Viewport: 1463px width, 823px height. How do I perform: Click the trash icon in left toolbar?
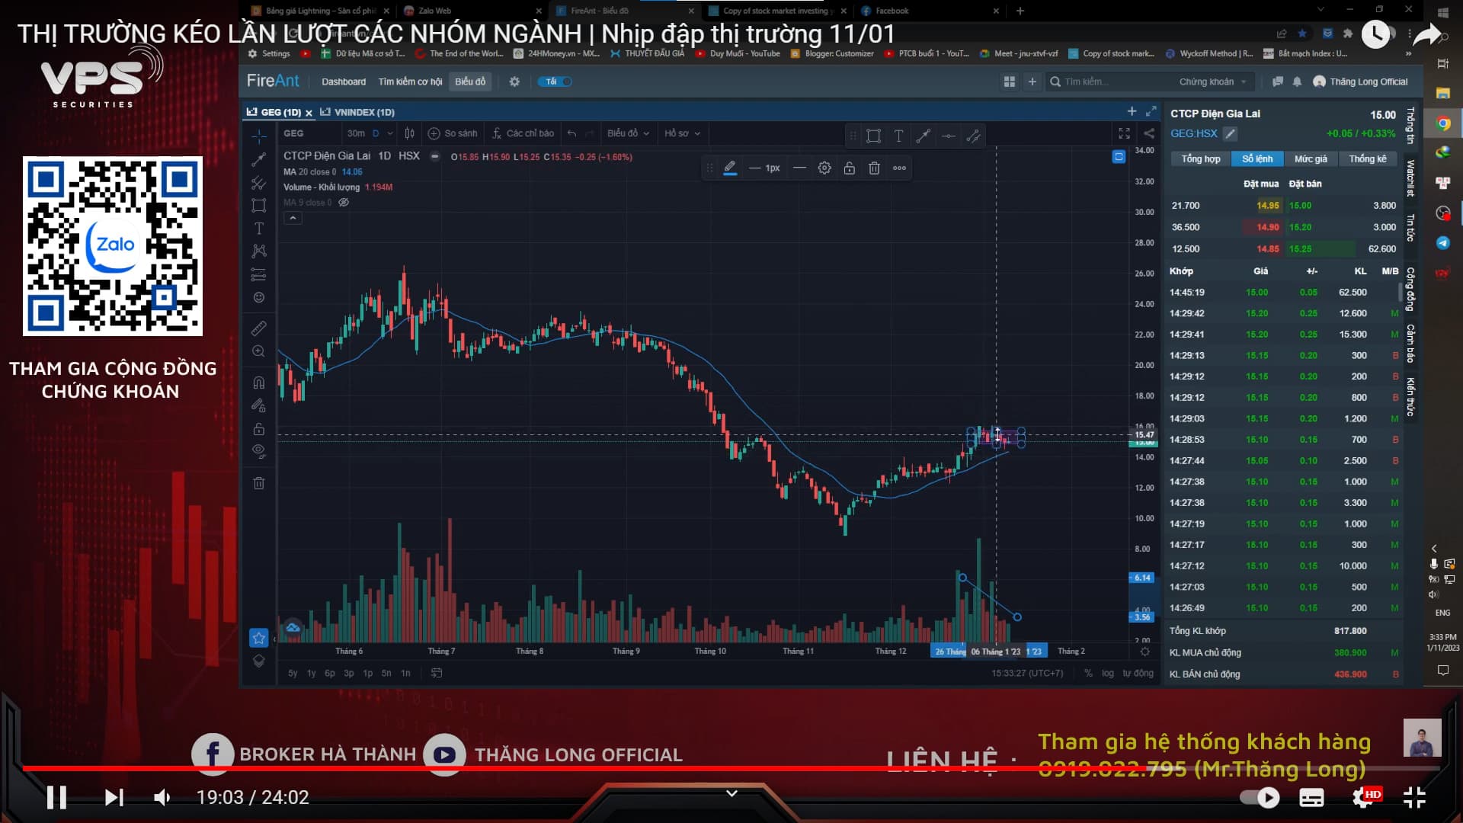point(259,483)
